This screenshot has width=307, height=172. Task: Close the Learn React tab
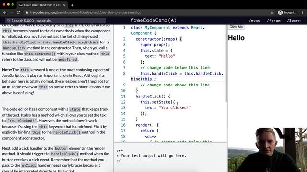(64, 5)
